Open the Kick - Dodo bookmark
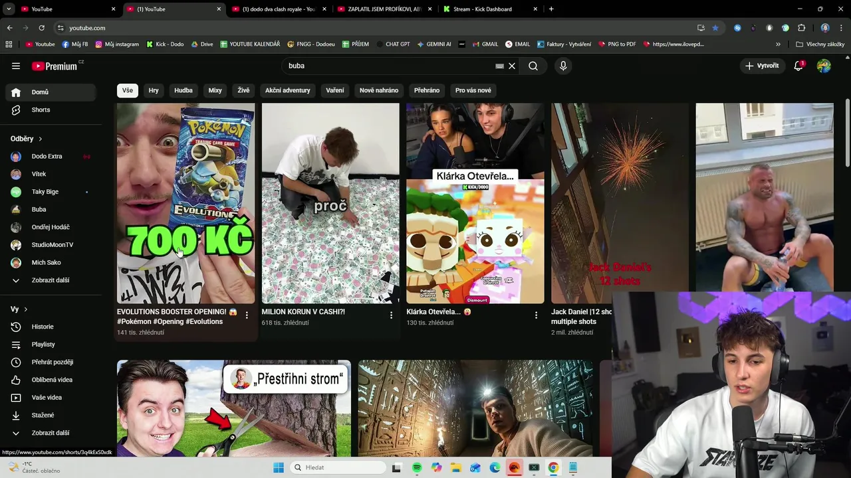This screenshot has width=851, height=478. tap(165, 44)
